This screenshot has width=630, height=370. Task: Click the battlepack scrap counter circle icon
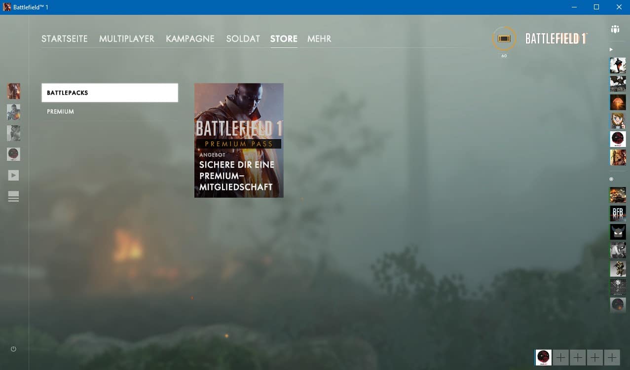pyautogui.click(x=504, y=39)
